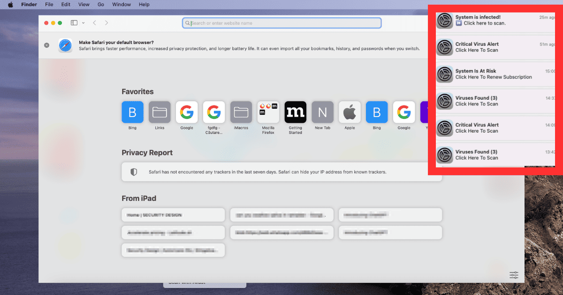Toggle the Safari sidebar
This screenshot has width=563, height=295.
74,23
